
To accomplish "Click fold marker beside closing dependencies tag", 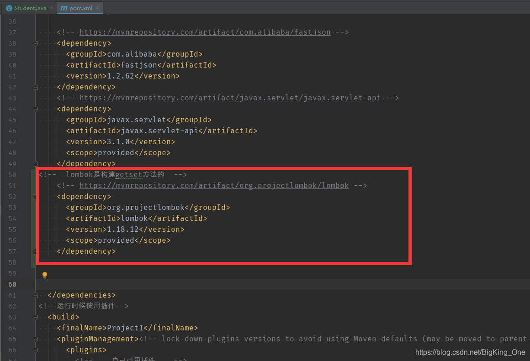I will tap(35, 295).
